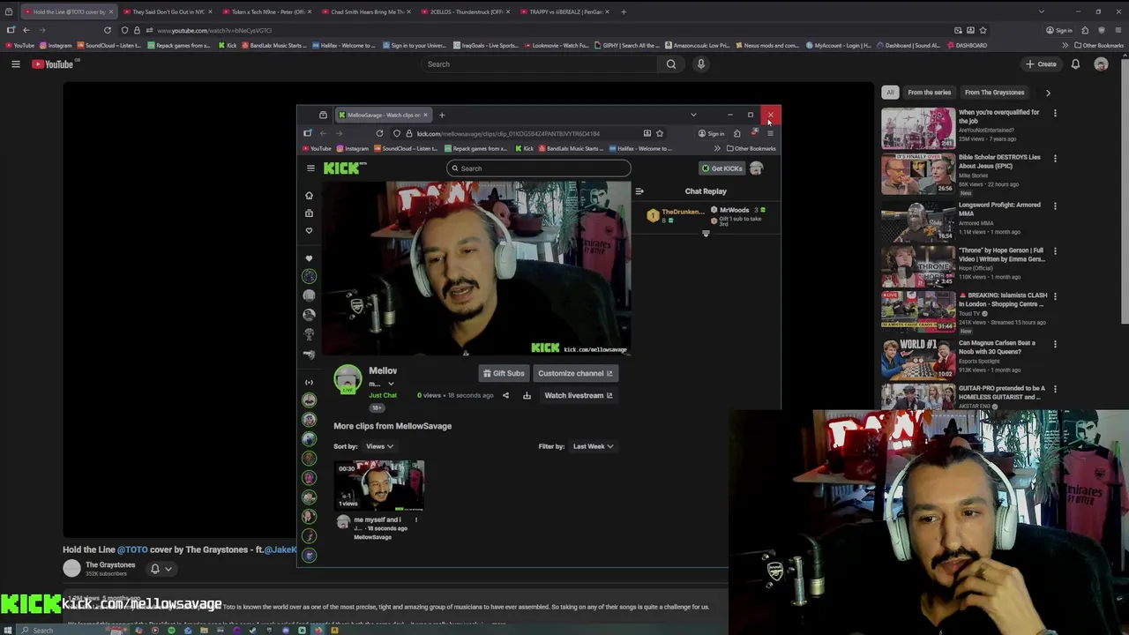Viewport: 1129px width, 635px height.
Task: Click Sign in button in Kick window
Action: (711, 134)
